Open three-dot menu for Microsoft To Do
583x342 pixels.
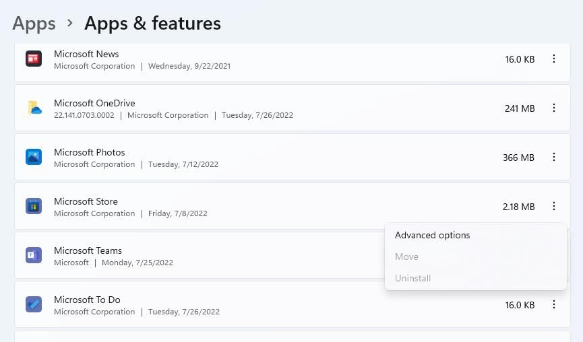point(554,304)
